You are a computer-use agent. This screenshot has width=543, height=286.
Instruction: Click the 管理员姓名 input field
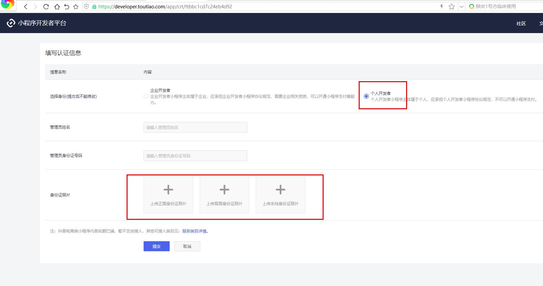pyautogui.click(x=195, y=127)
